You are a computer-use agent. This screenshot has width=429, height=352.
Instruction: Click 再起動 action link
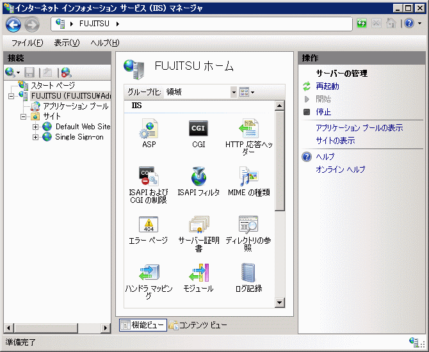point(327,86)
